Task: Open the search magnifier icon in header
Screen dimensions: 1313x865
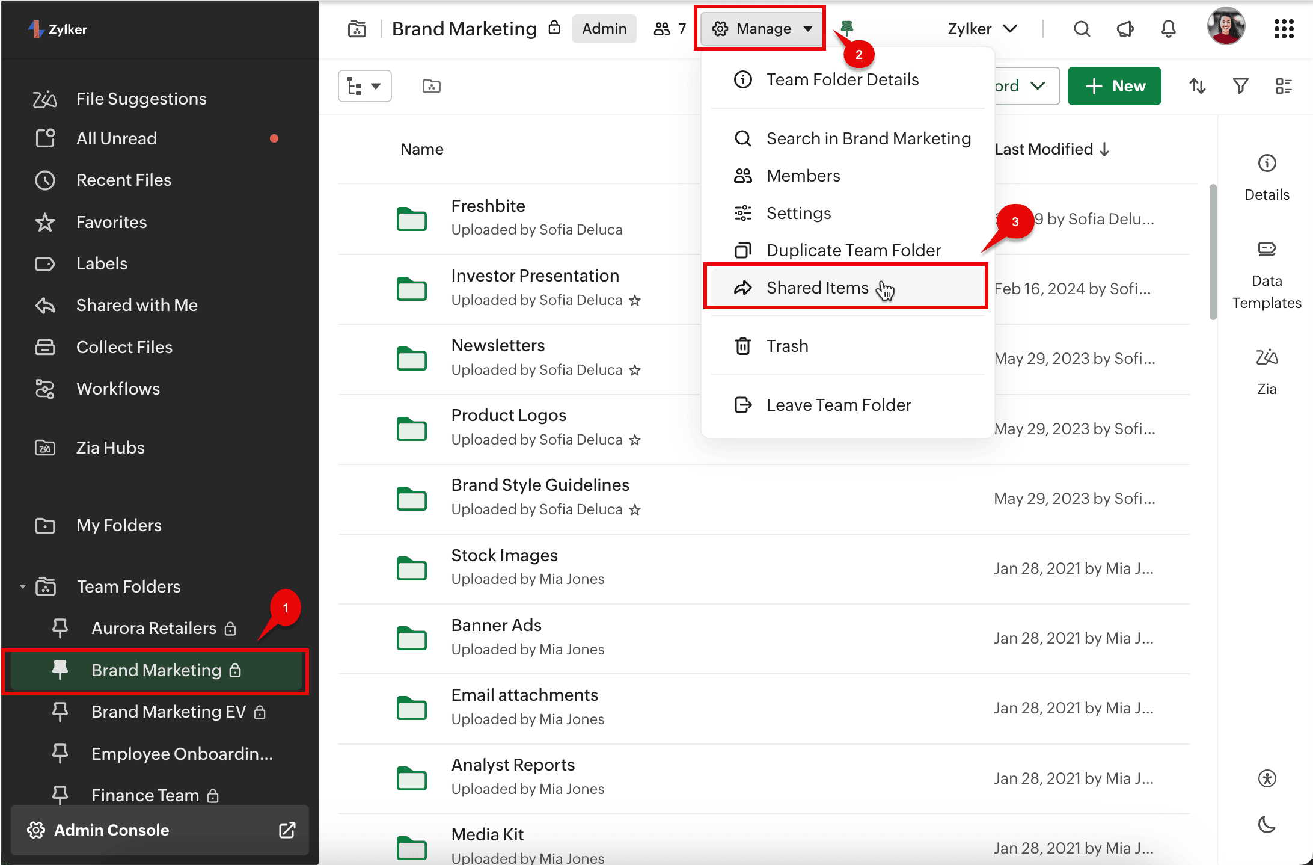Action: coord(1082,29)
